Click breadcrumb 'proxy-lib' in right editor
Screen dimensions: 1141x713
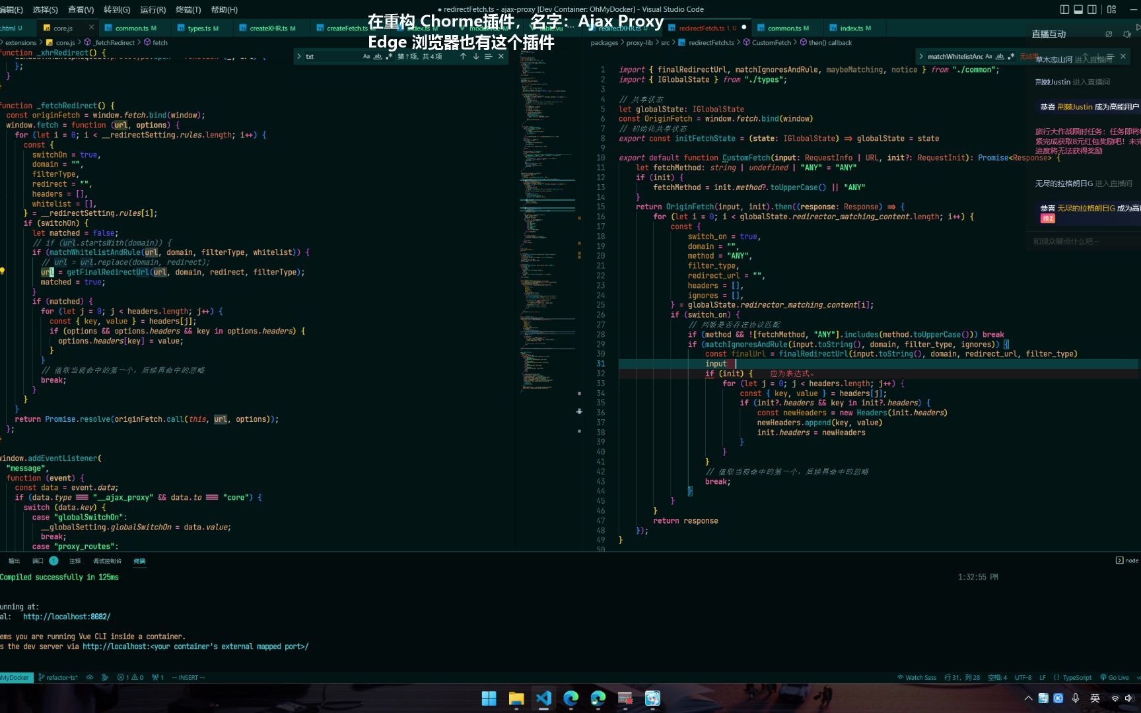coord(640,43)
